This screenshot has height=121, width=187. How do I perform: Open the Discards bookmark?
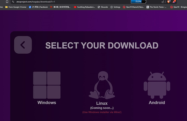tap(103, 7)
